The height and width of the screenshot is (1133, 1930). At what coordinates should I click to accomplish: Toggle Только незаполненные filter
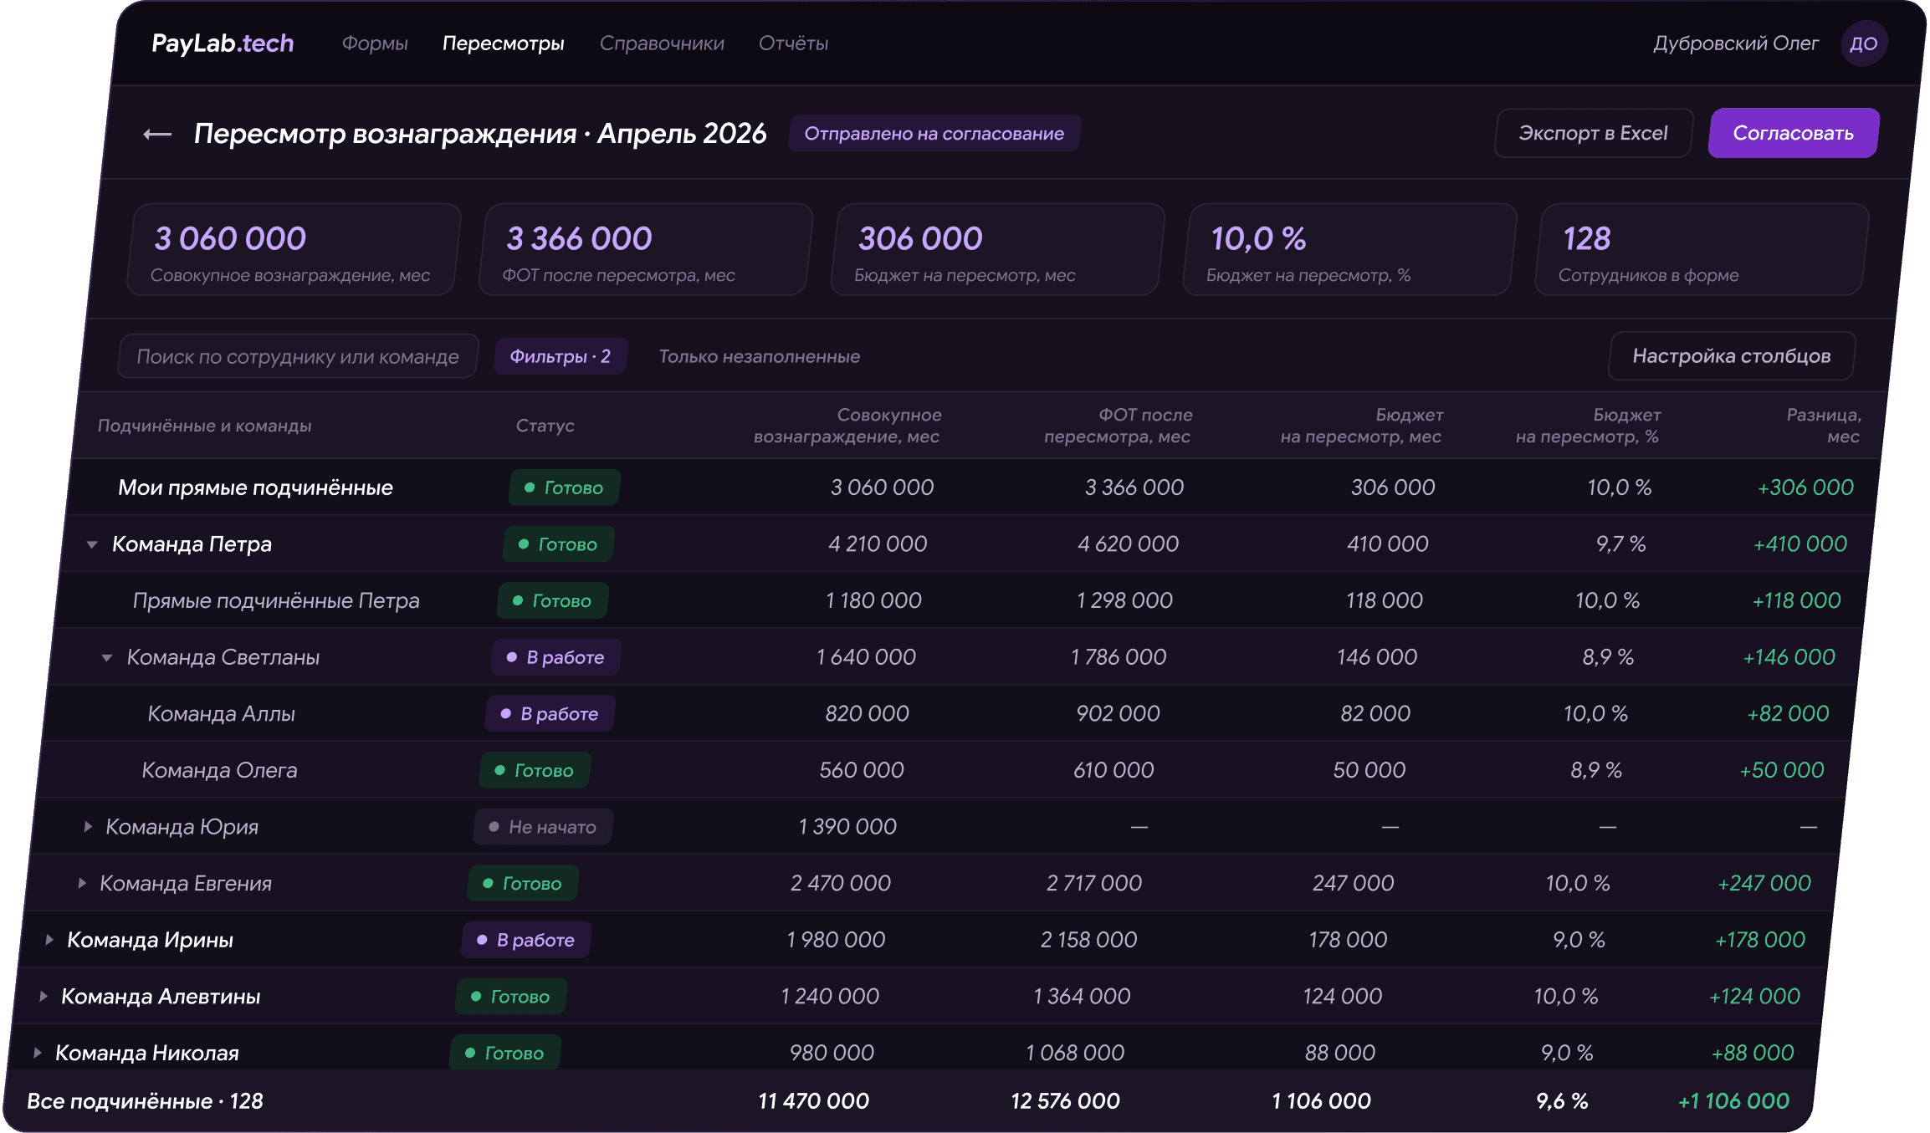(x=759, y=357)
